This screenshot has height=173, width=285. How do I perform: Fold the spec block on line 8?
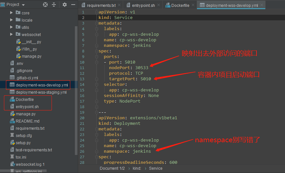pos(97,51)
